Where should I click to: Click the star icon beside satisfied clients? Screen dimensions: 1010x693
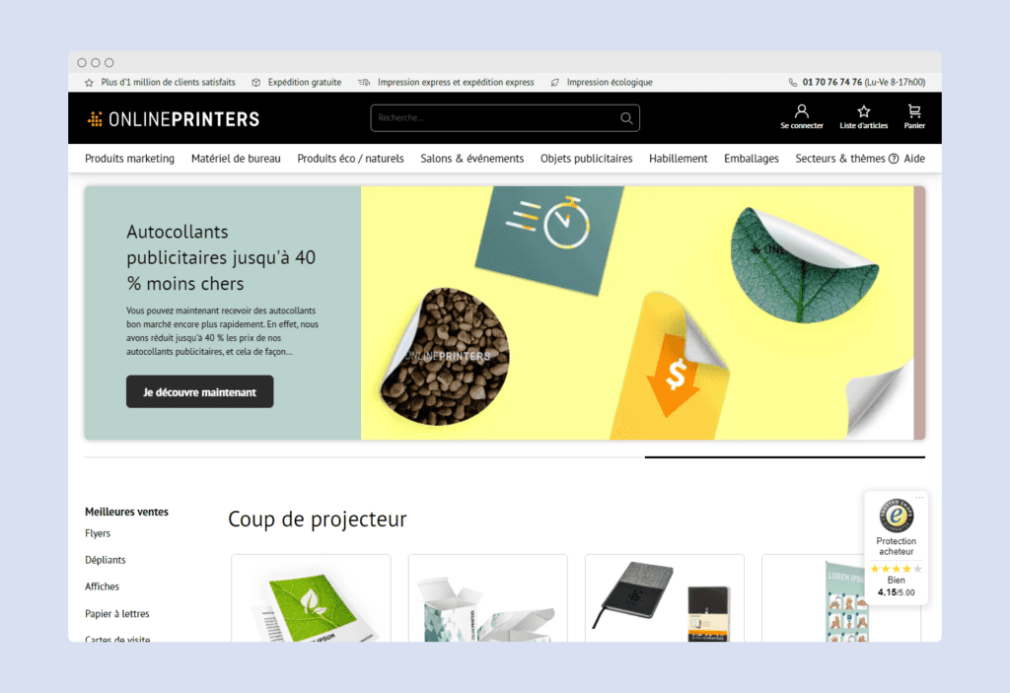pos(89,83)
